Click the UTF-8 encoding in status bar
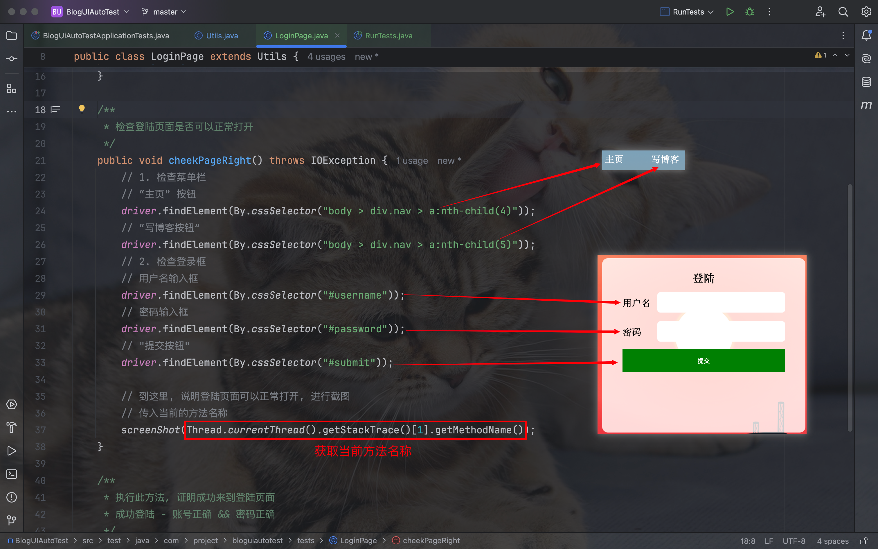Screen dimensions: 878x549 coord(794,541)
